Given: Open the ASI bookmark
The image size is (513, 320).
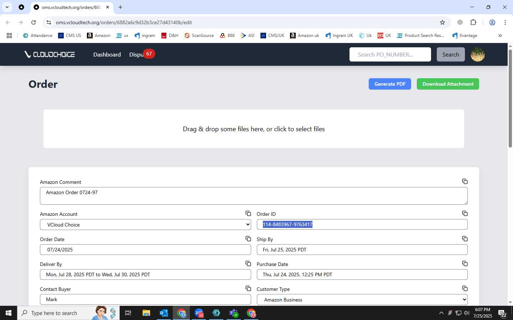Looking at the screenshot, I should (248, 36).
